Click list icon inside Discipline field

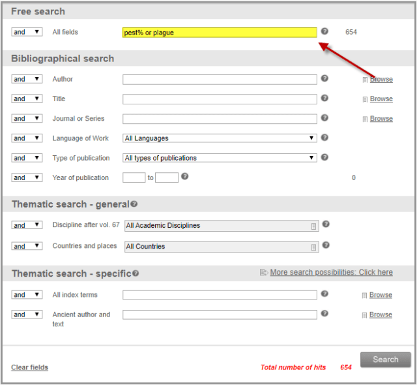pos(313,226)
